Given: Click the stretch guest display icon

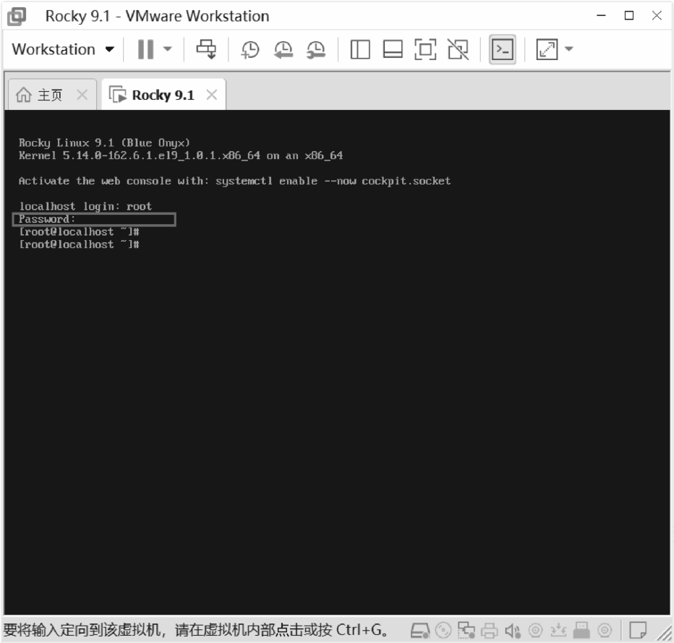Looking at the screenshot, I should click(x=546, y=49).
